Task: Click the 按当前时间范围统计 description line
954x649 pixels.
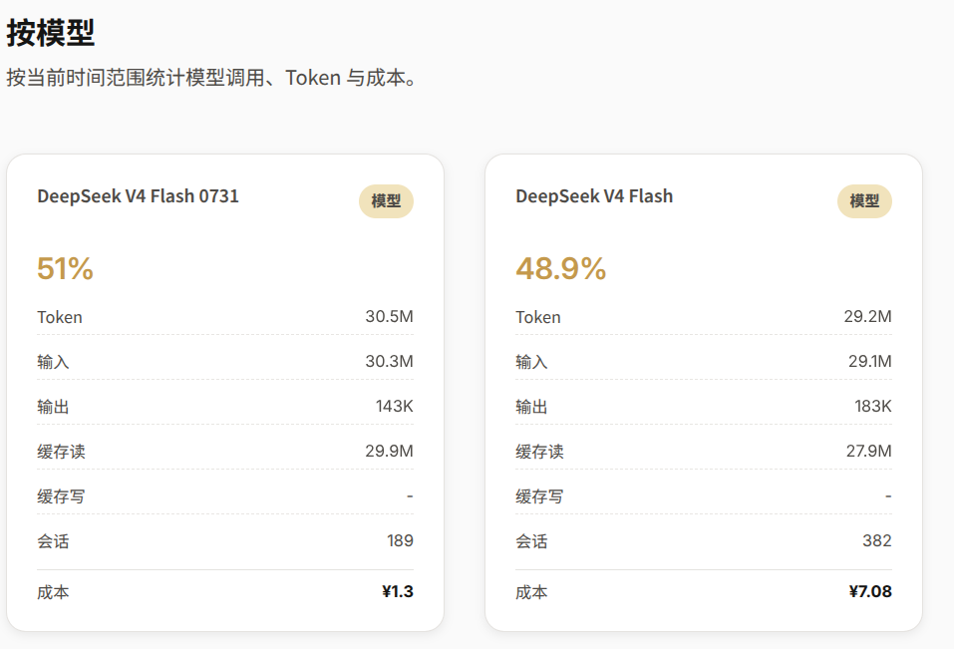Action: [211, 78]
